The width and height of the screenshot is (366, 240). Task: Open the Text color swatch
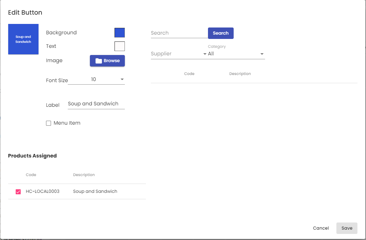coord(120,46)
